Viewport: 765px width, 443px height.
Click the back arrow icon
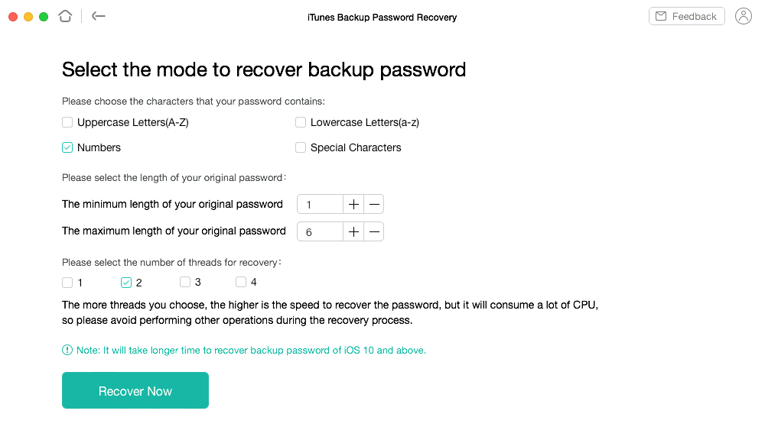99,16
